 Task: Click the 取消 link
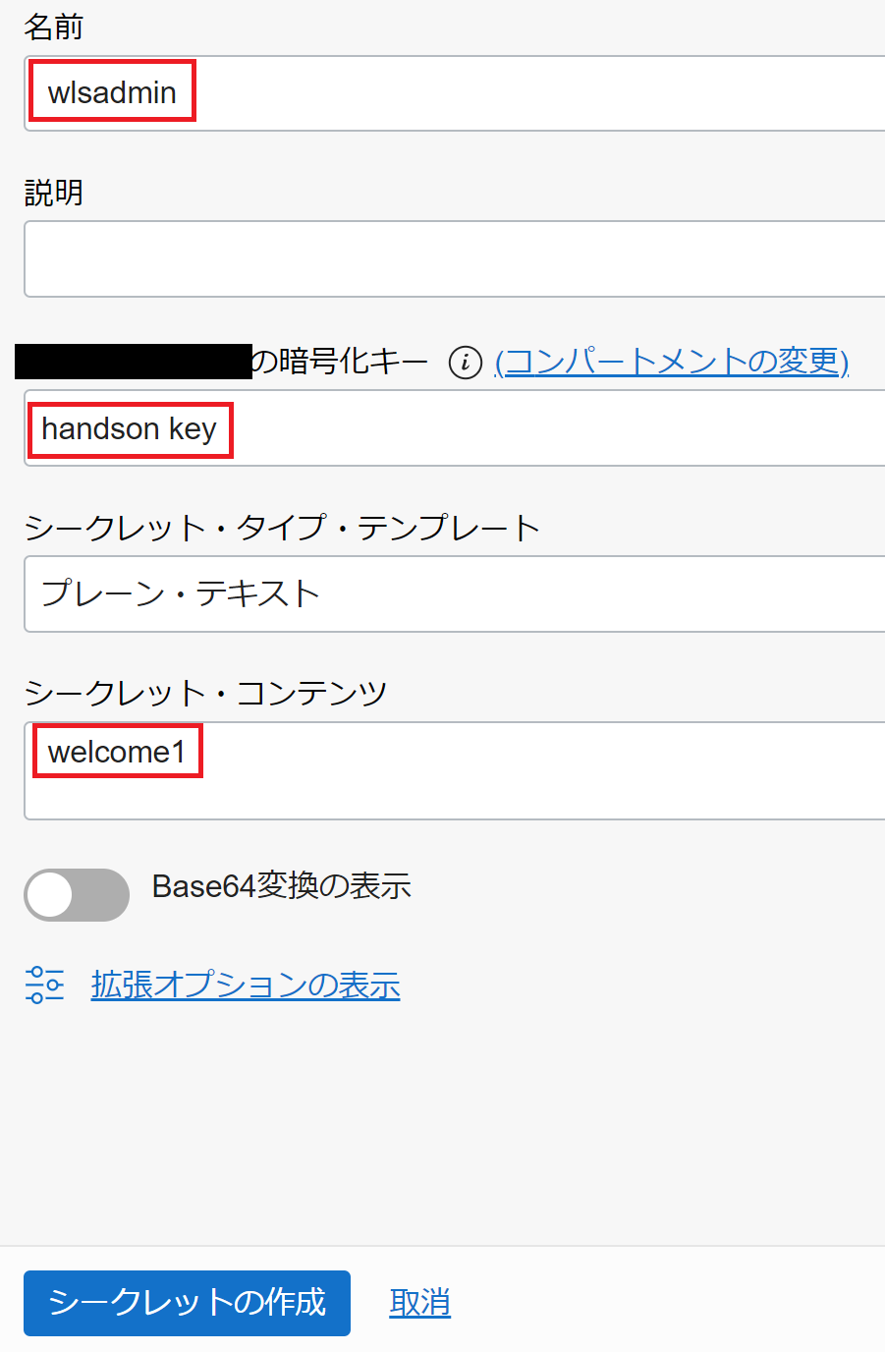coord(419,1303)
